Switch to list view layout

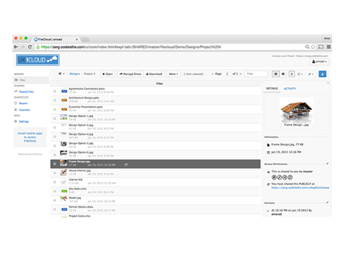tap(276, 74)
